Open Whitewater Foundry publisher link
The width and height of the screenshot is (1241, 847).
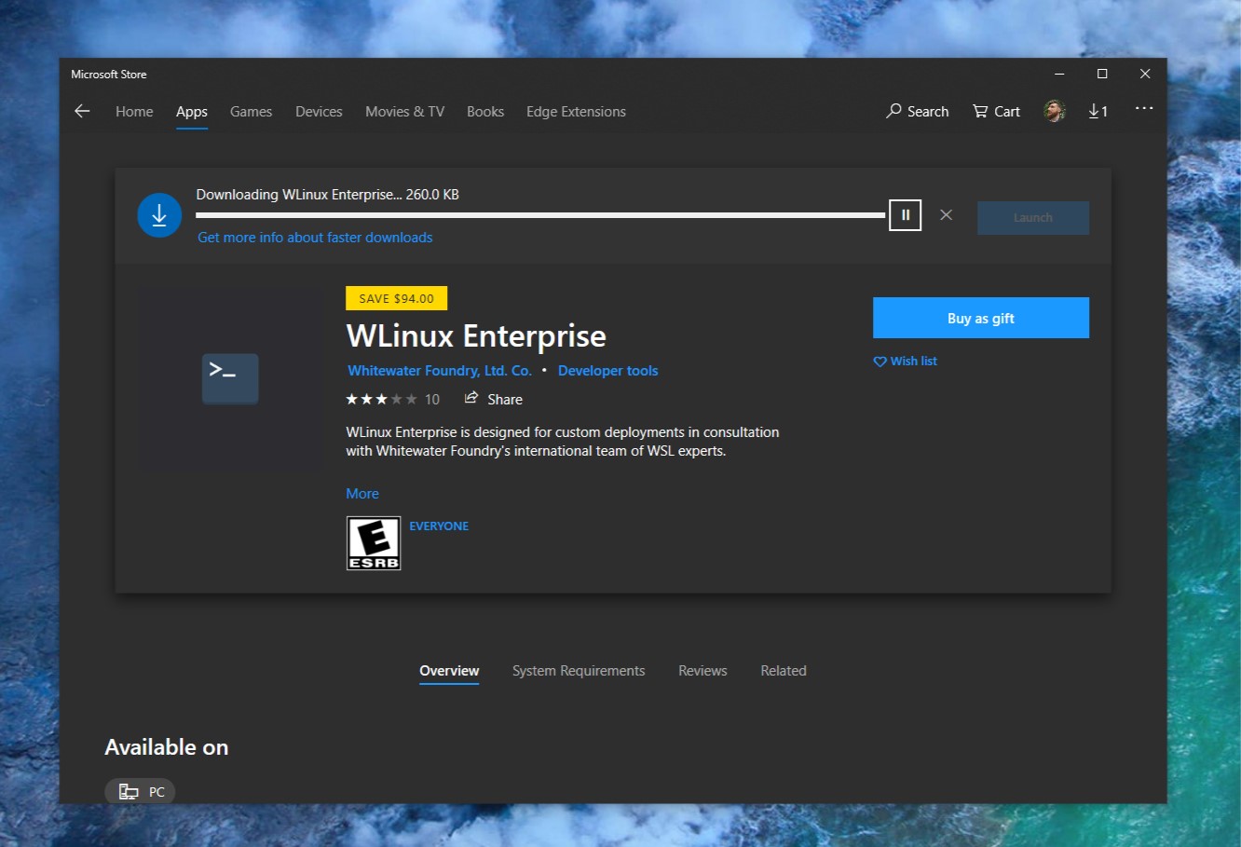(x=440, y=371)
